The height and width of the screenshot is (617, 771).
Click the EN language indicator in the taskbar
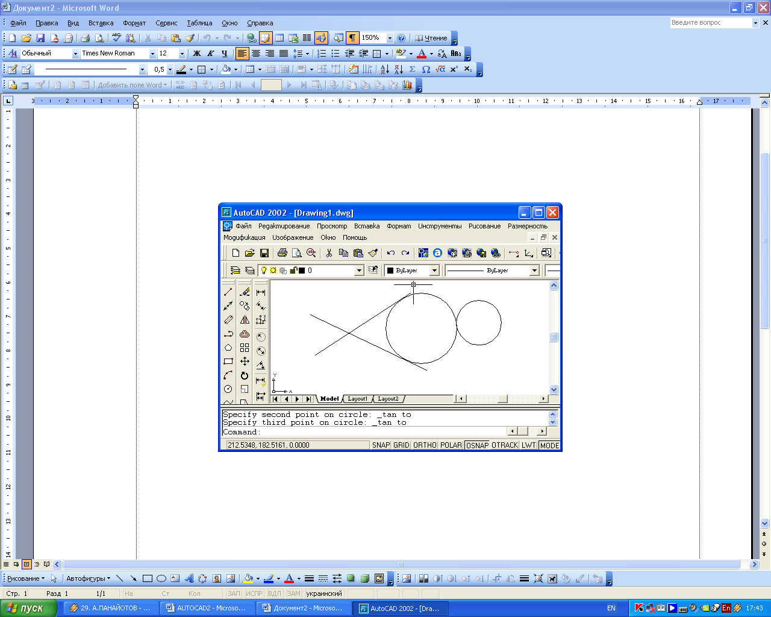[611, 608]
